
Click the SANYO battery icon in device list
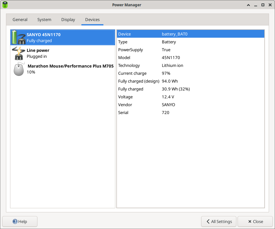point(18,37)
